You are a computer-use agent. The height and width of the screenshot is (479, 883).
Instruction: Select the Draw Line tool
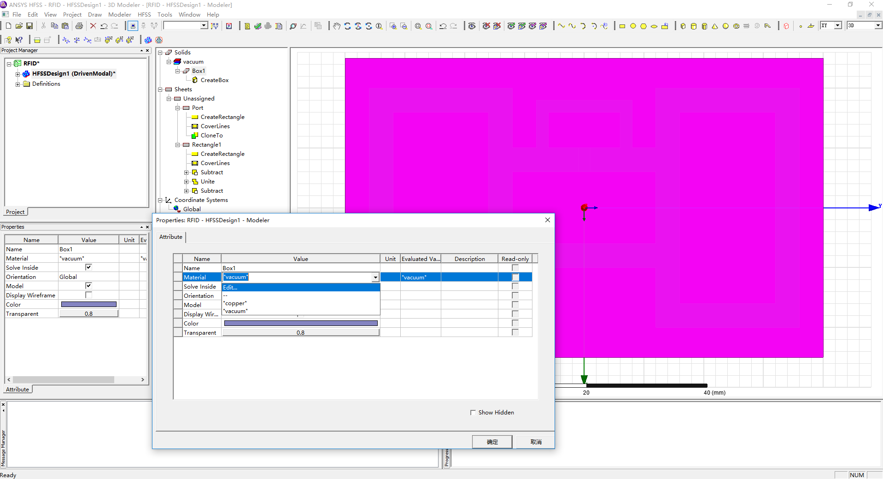[x=561, y=26]
